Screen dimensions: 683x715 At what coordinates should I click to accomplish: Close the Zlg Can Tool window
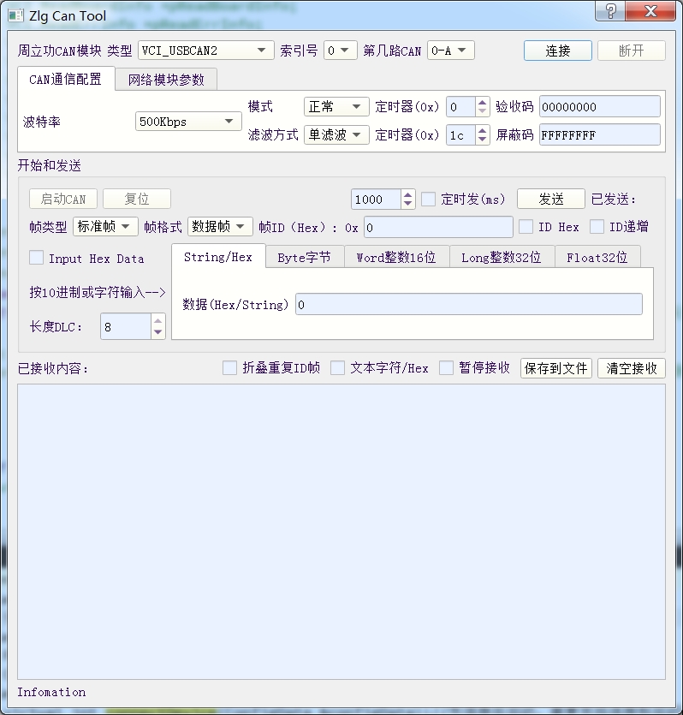[650, 11]
